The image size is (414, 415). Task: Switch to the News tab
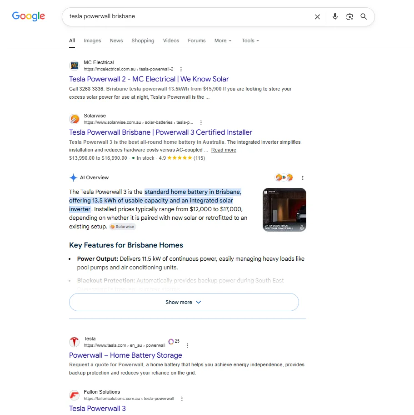pyautogui.click(x=116, y=40)
